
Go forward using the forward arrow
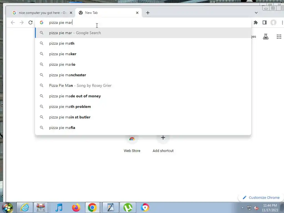(x=22, y=22)
